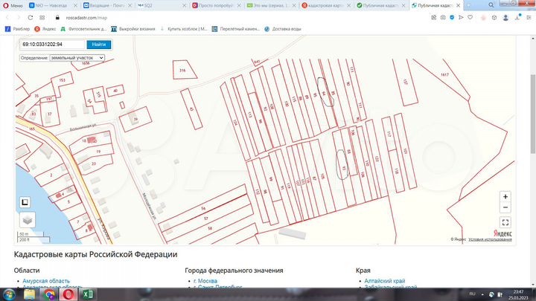Open the Амурская область link
This screenshot has height=301, width=536.
tap(46, 281)
